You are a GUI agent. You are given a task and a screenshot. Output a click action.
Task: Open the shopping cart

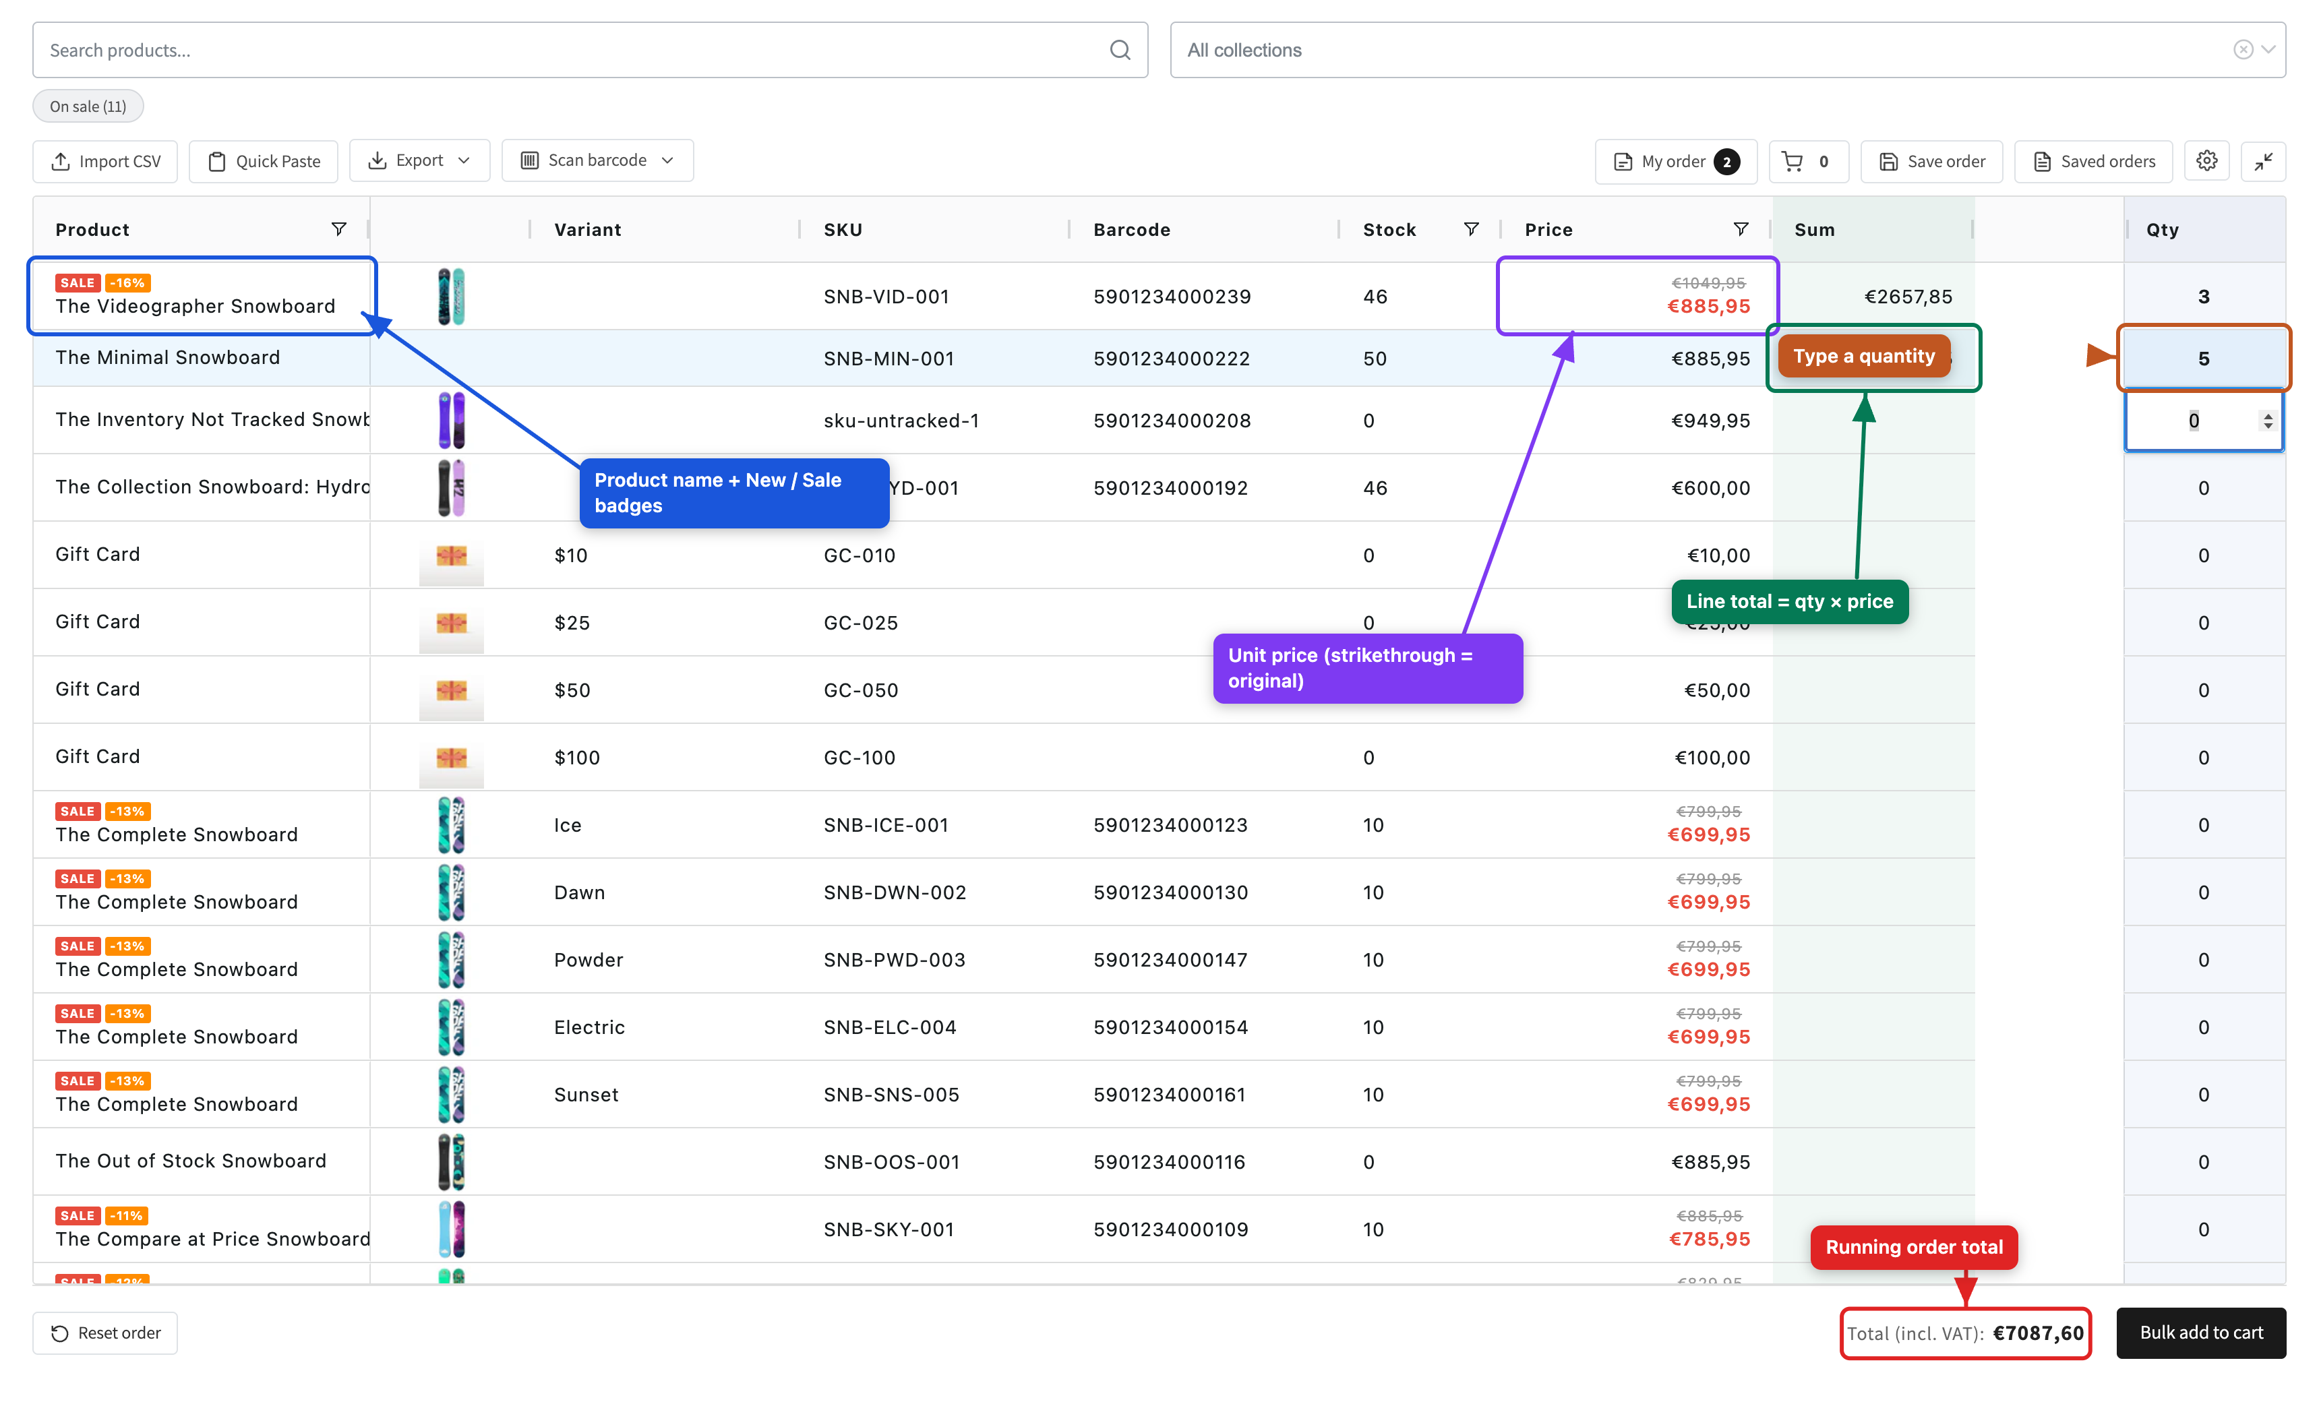[1808, 161]
